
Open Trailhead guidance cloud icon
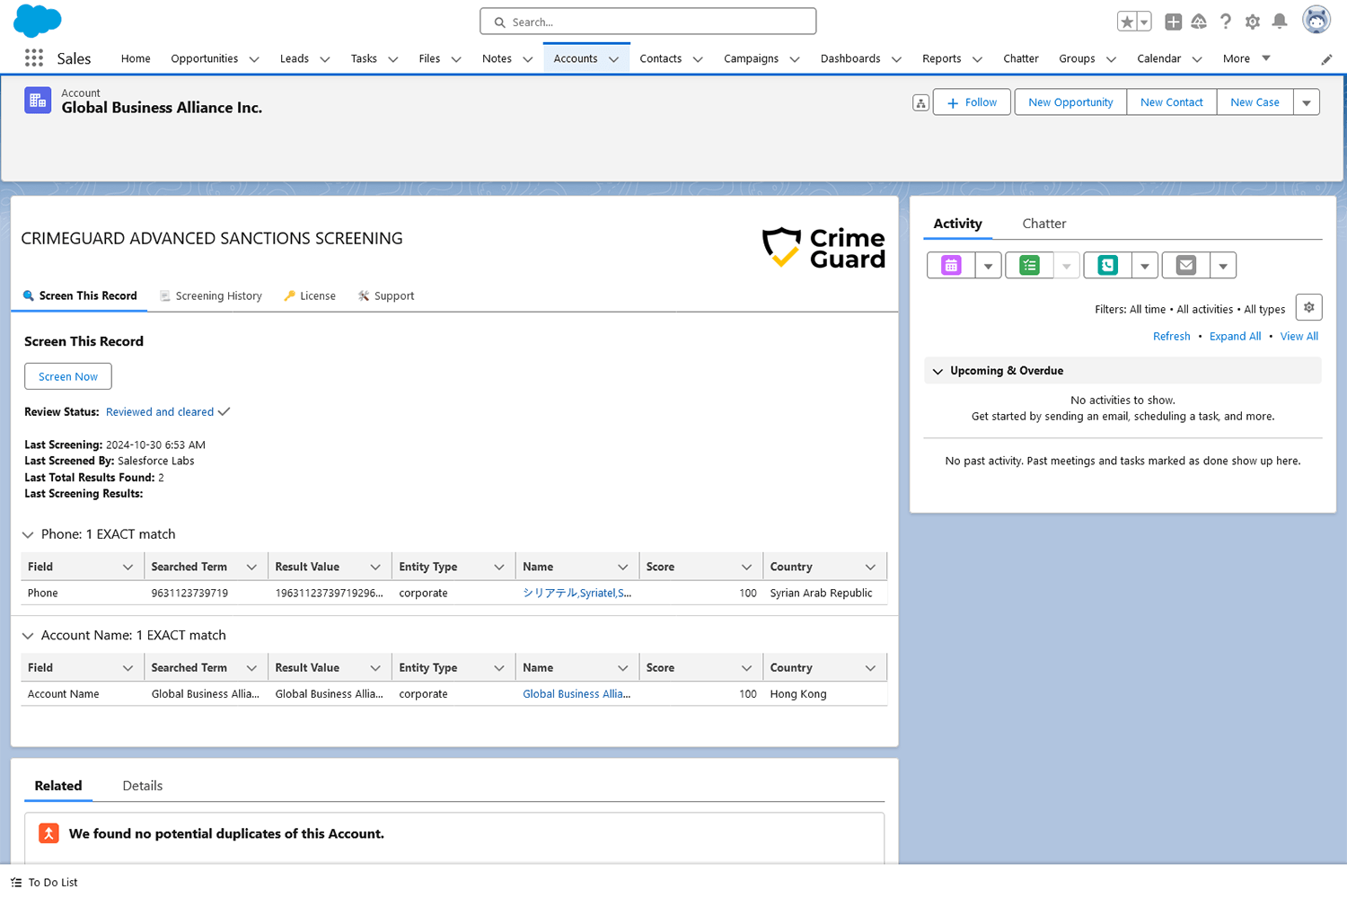pos(1199,22)
